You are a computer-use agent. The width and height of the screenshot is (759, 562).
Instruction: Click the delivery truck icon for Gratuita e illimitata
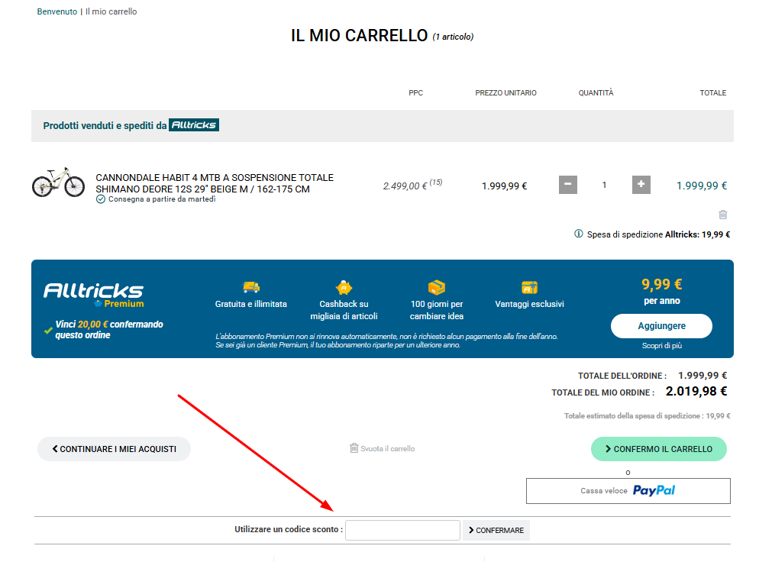[251, 286]
